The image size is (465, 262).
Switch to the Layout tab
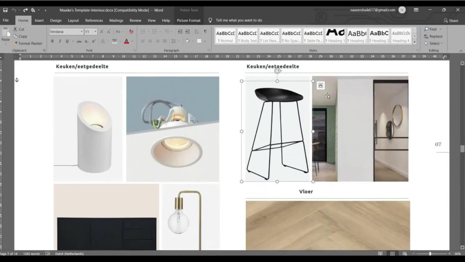(73, 20)
